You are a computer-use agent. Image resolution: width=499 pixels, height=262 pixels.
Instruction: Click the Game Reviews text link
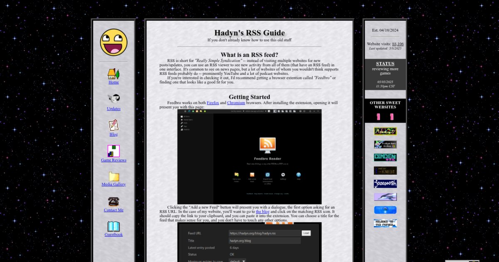click(114, 160)
